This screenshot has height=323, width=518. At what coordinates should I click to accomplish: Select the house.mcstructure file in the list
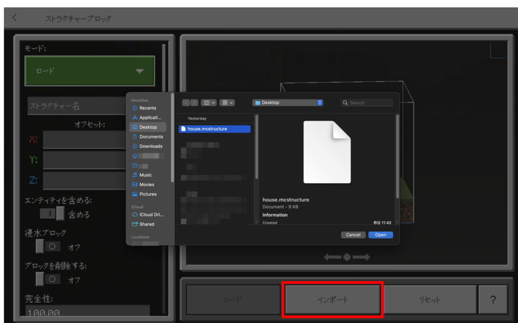(x=214, y=129)
